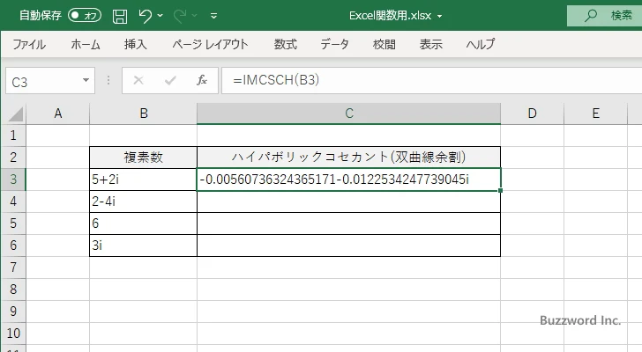Screen dimensions: 642x352
Task: Click the Select All corner triangle
Action: pos(16,114)
